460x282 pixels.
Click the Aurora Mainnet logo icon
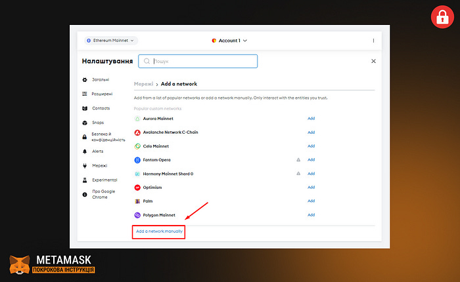(137, 119)
